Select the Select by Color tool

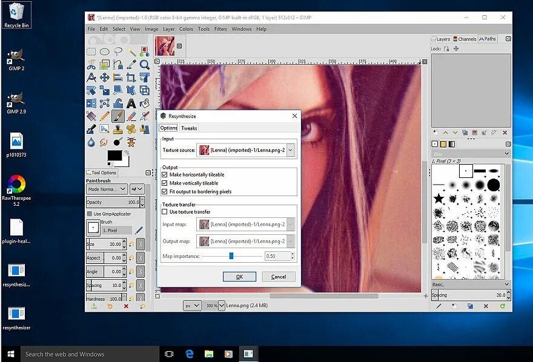(x=145, y=51)
